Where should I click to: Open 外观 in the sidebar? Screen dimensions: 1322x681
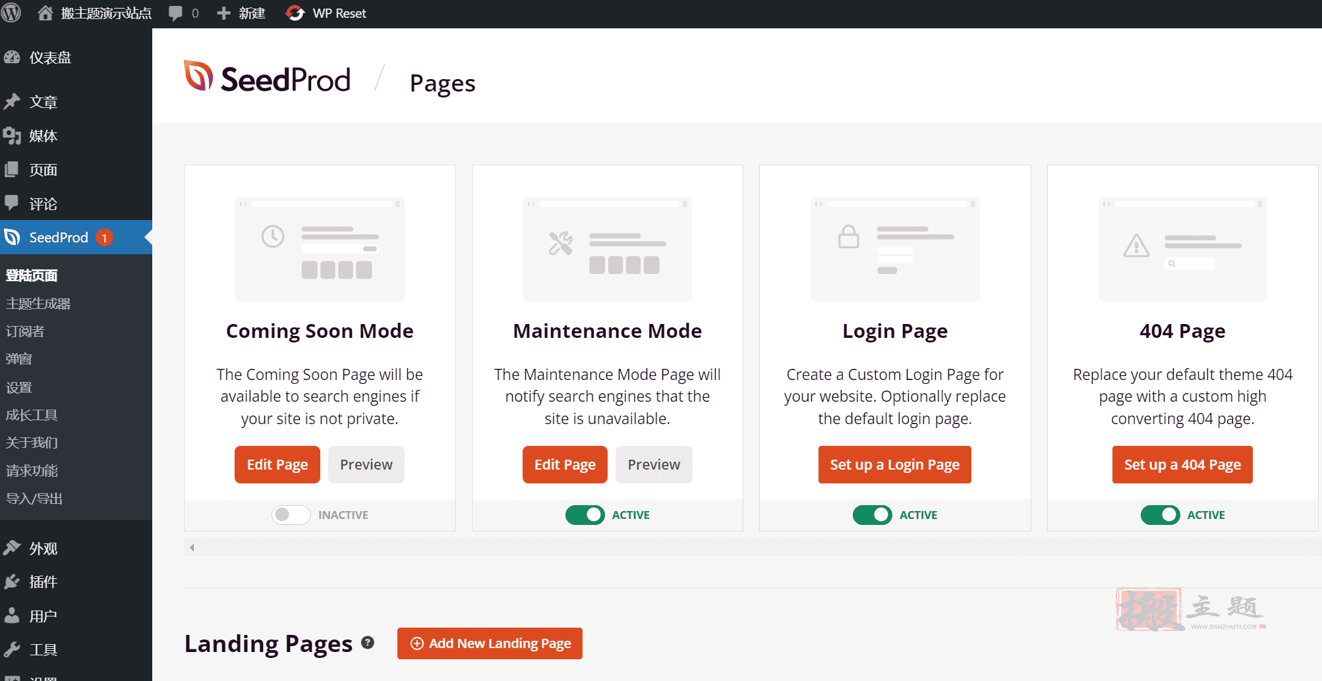[x=76, y=549]
